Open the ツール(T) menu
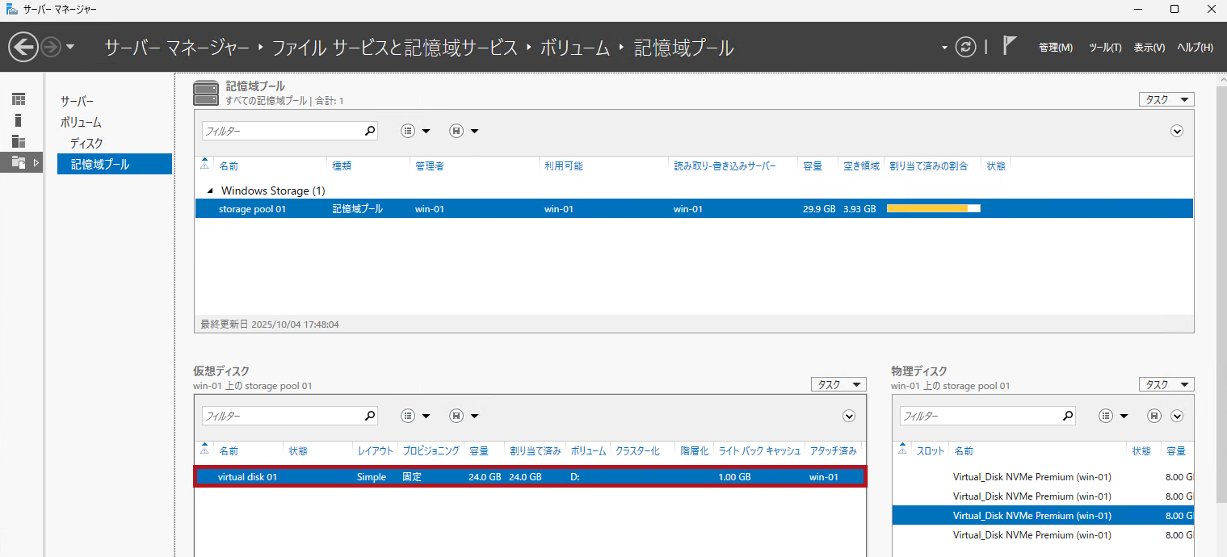 click(x=1104, y=48)
